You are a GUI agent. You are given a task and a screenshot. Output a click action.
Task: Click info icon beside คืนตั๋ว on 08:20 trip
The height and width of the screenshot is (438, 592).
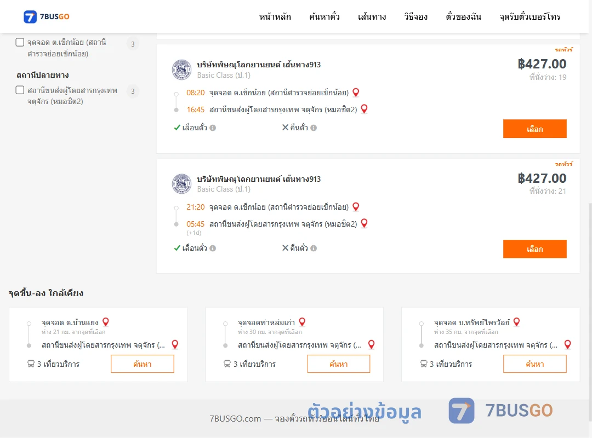click(x=314, y=128)
